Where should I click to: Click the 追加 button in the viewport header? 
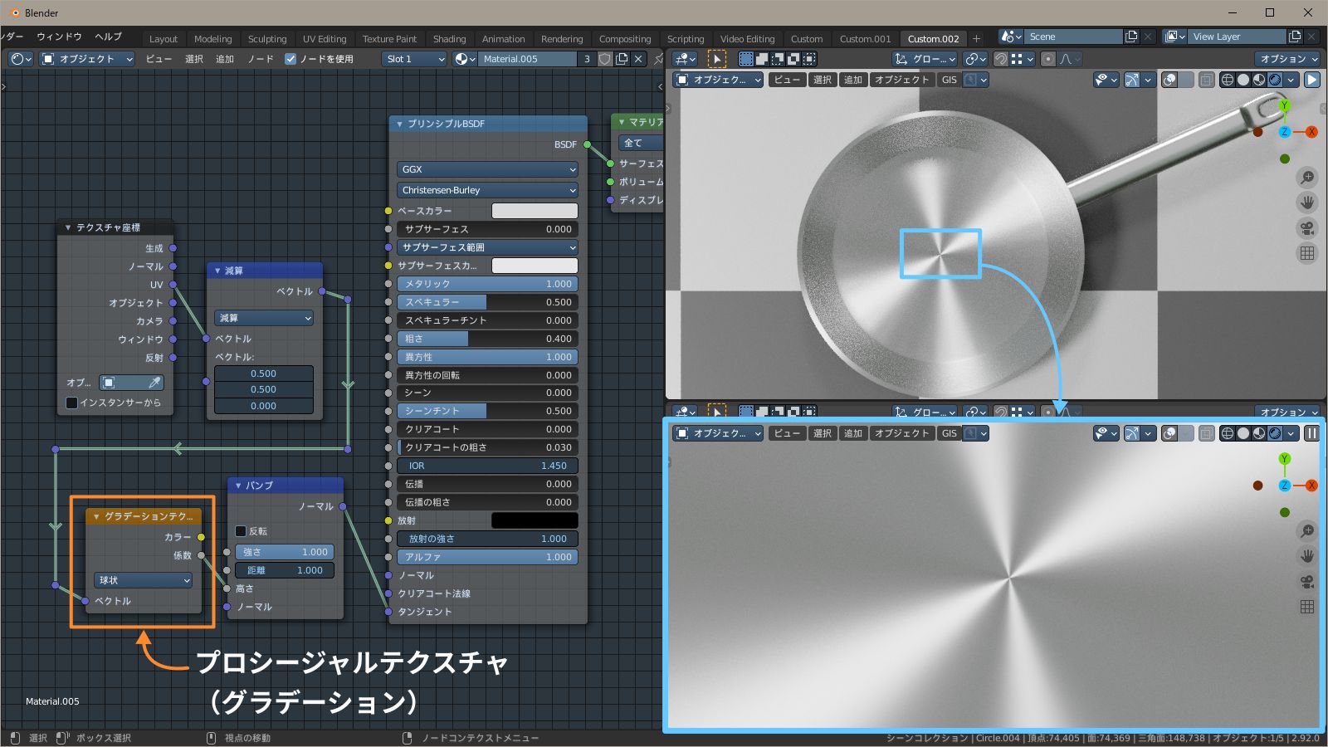pos(853,80)
